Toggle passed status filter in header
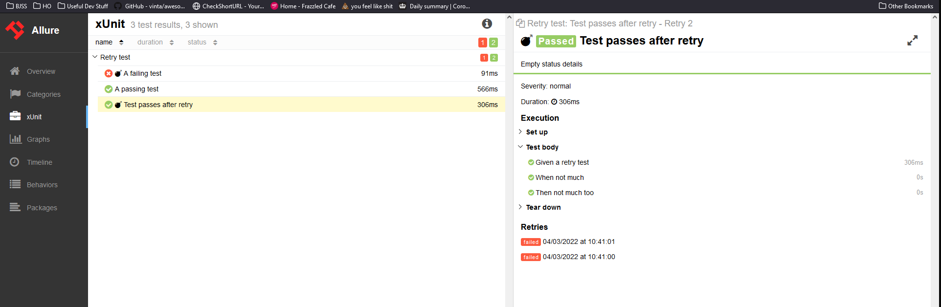 tap(493, 43)
